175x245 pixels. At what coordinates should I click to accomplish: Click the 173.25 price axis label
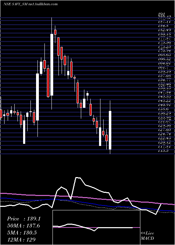pyautogui.click(x=164, y=47)
